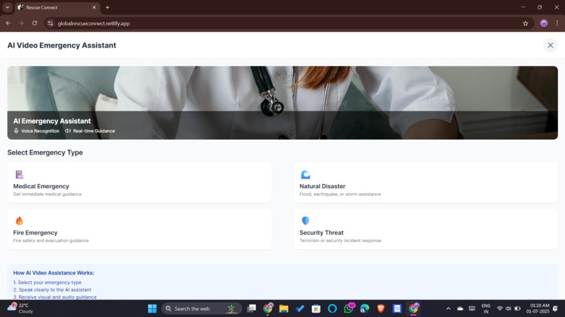
Task: Click the Medical Emergency book icon
Action: tap(19, 174)
